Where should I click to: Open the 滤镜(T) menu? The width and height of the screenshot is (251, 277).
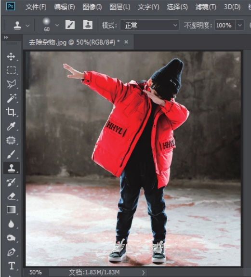pyautogui.click(x=206, y=7)
